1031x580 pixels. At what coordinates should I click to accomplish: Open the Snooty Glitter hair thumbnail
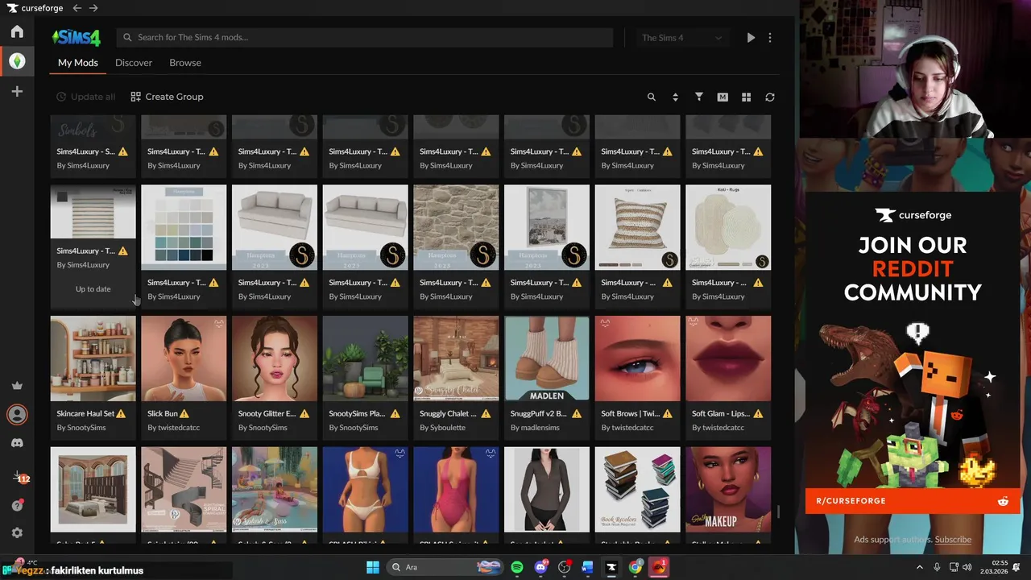pyautogui.click(x=275, y=358)
